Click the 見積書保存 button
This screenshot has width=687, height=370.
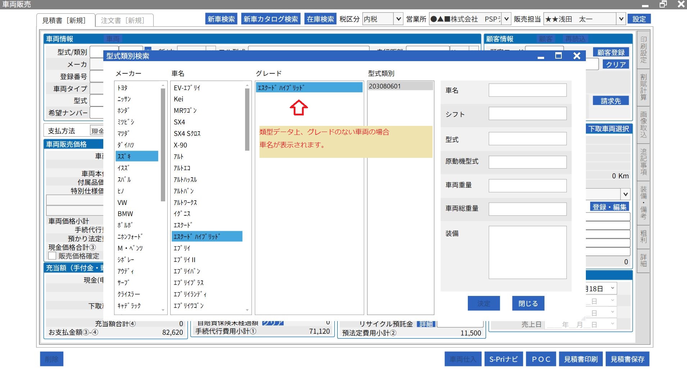tap(627, 359)
